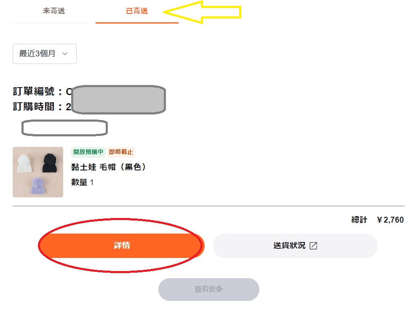Open the 最近3個月 period dropdown
The image size is (411, 311).
click(45, 54)
